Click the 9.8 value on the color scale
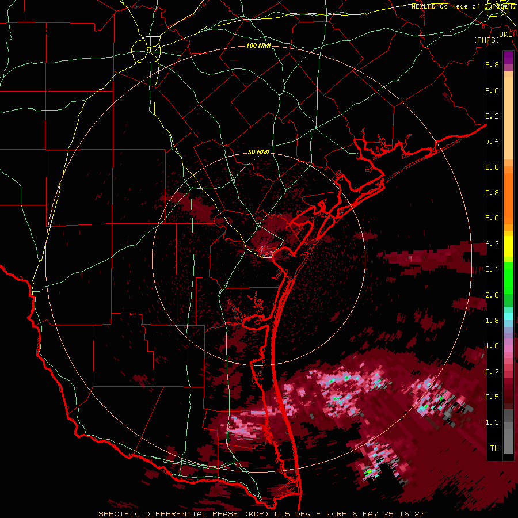The height and width of the screenshot is (518, 518). click(492, 64)
